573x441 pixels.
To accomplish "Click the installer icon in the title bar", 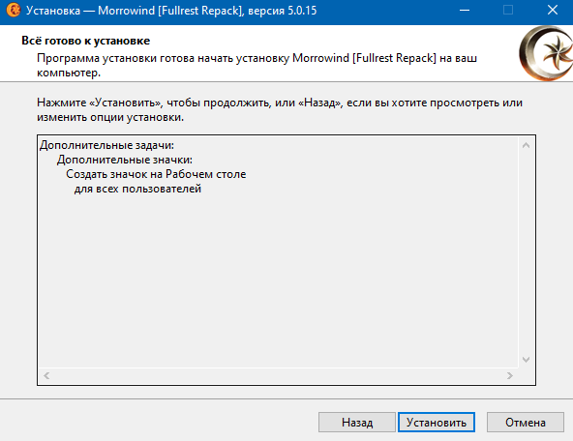I will [14, 11].
